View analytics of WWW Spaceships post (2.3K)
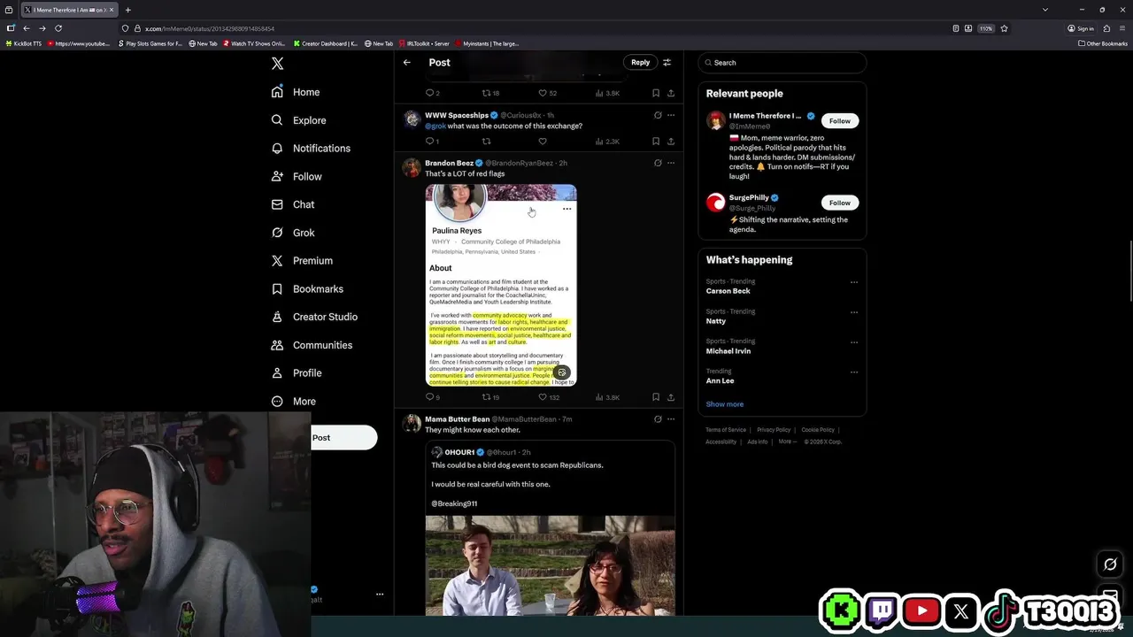Screen dimensions: 1133x637 [607, 142]
